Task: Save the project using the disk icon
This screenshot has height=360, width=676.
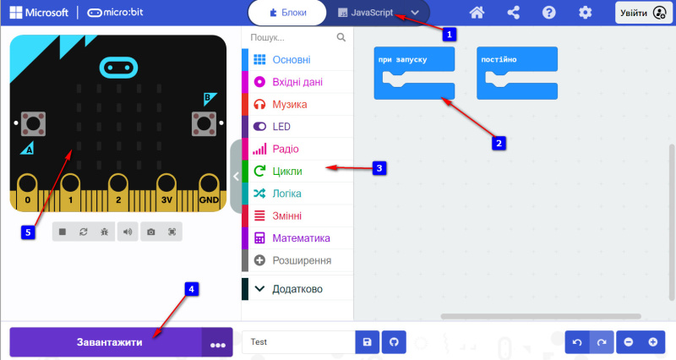Action: [368, 342]
